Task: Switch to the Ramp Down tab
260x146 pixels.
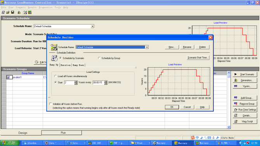Action: [78, 65]
